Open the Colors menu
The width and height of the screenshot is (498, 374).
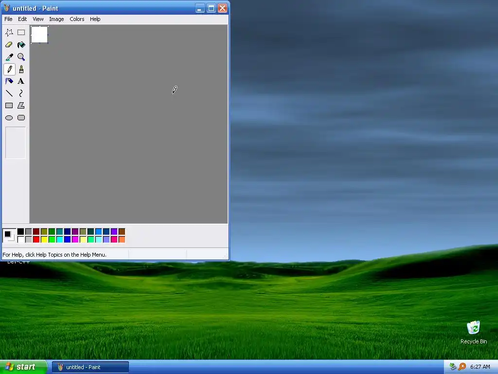coord(77,19)
